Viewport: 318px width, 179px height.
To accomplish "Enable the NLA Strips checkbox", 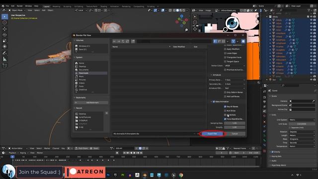I will point(225,110).
